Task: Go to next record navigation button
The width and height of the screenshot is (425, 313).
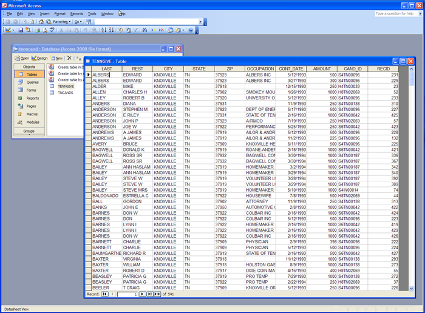Action: pyautogui.click(x=142, y=294)
